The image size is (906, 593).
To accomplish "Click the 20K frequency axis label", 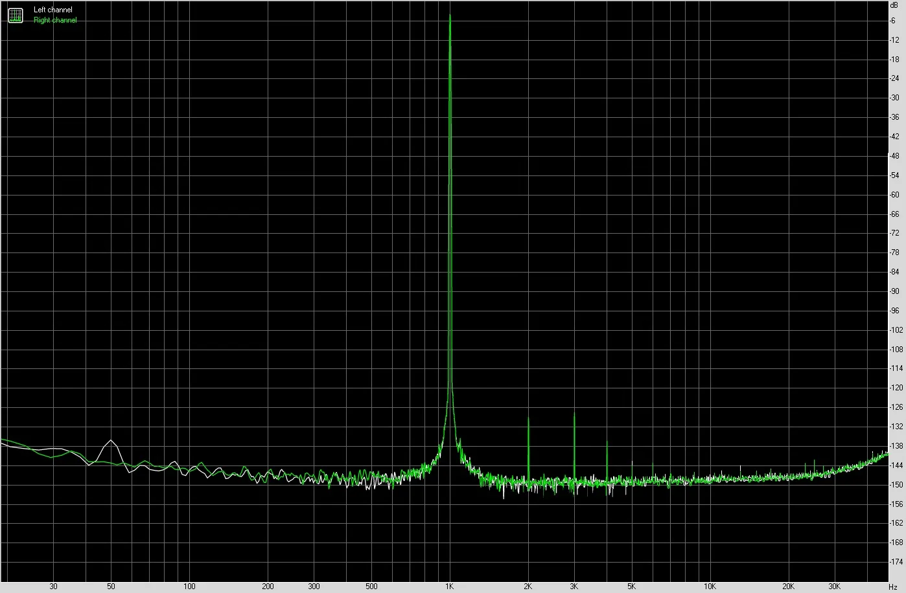I will [x=788, y=587].
